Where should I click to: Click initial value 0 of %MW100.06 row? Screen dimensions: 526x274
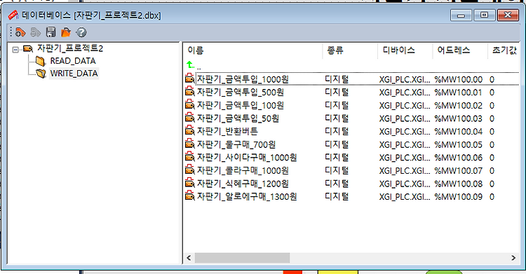tap(492, 158)
